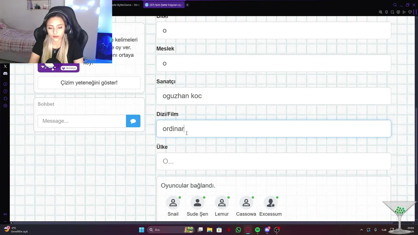
Task: Open the browser tab search magnifier
Action: 395,5
